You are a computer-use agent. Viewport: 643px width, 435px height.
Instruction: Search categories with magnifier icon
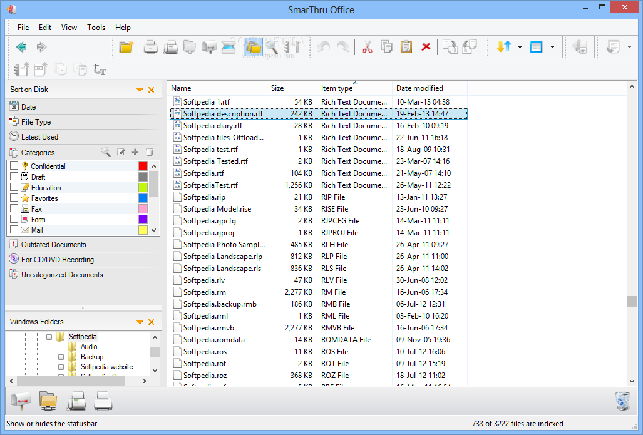(106, 152)
